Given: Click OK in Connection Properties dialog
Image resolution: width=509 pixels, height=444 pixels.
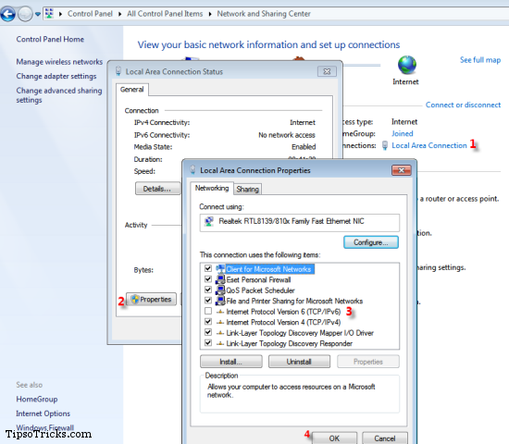Looking at the screenshot, I should [334, 438].
